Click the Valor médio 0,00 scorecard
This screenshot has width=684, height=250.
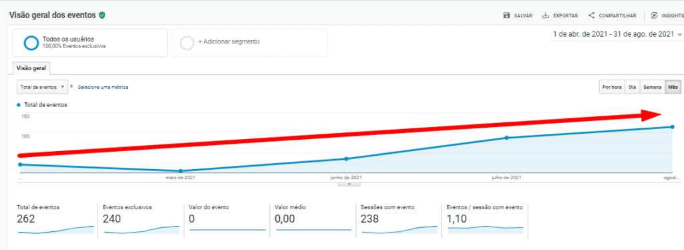(x=313, y=221)
